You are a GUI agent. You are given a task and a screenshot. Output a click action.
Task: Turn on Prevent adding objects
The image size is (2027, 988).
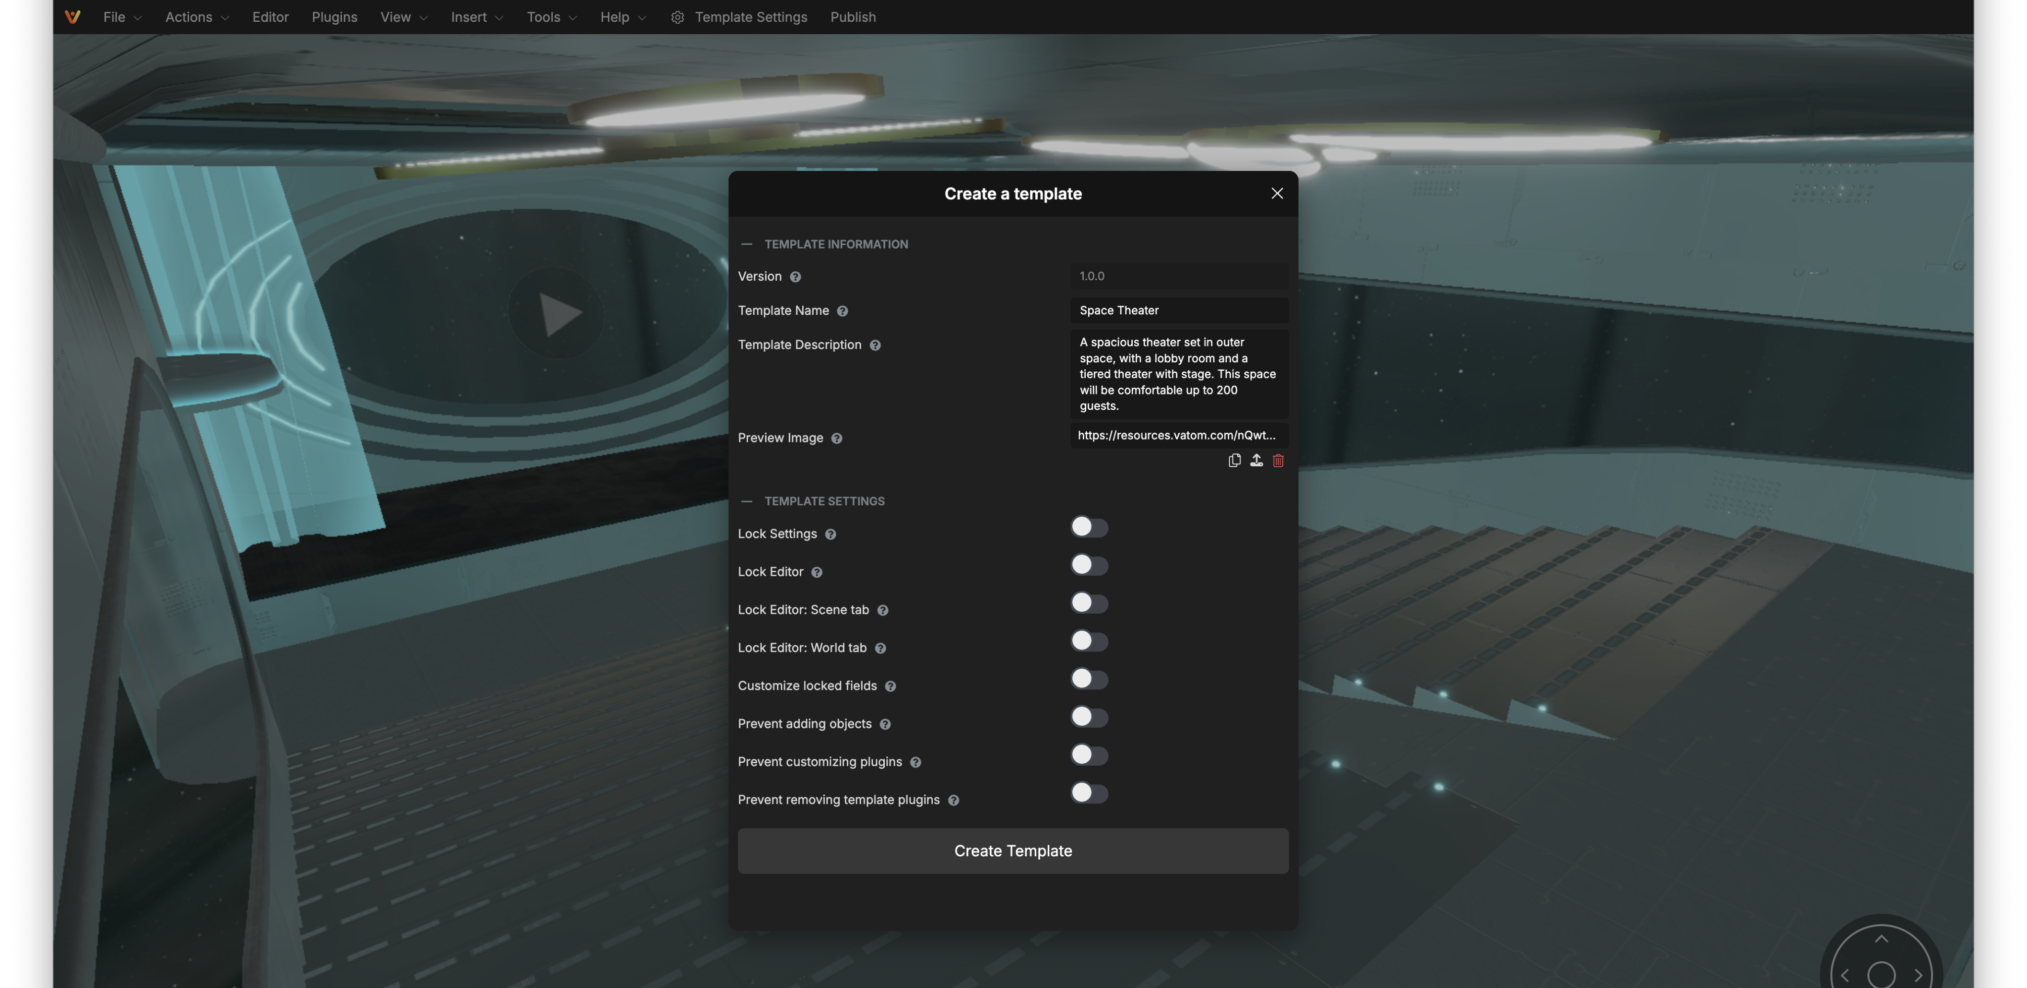tap(1089, 717)
